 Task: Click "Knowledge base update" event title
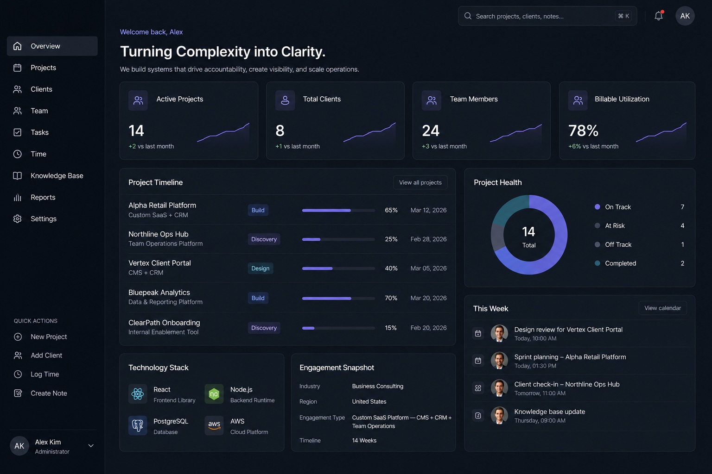click(550, 412)
